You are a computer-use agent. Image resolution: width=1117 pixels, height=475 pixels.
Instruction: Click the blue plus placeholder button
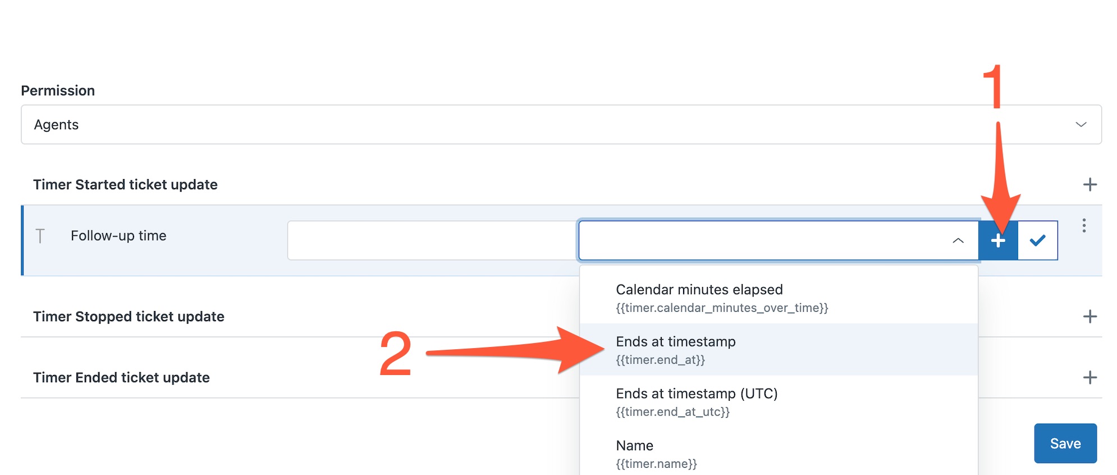[x=998, y=240]
